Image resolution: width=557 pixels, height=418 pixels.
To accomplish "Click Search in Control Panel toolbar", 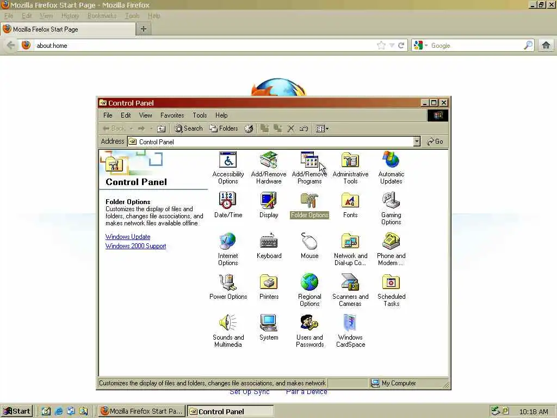I will [189, 128].
